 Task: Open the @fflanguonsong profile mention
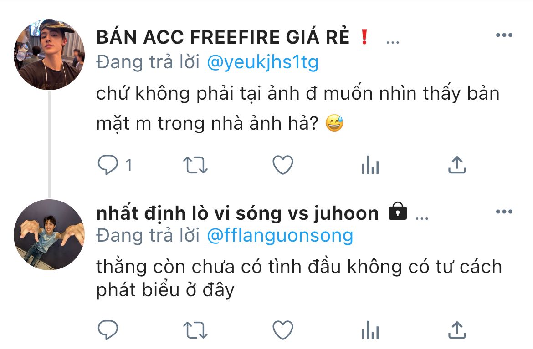tap(280, 236)
